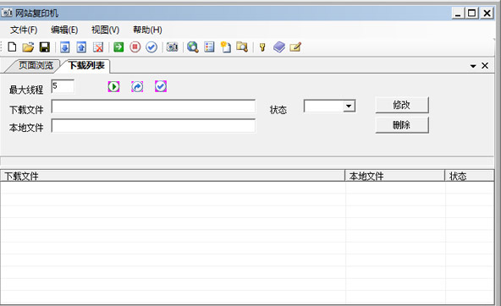Minimize the 网站复印机 window
The height and width of the screenshot is (306, 501).
(458, 14)
